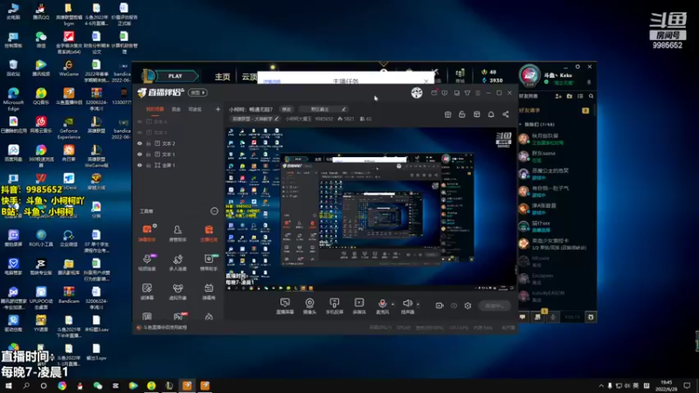Switch to the second scene tab
This screenshot has height=393, width=699.
176,109
